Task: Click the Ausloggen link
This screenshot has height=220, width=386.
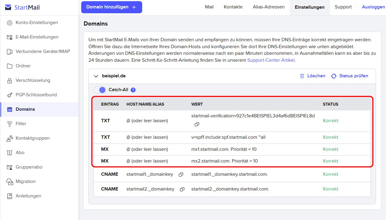Action: coord(373,7)
